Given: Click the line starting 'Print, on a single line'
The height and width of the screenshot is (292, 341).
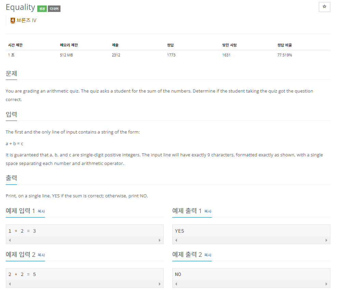Looking at the screenshot, I should point(77,196).
